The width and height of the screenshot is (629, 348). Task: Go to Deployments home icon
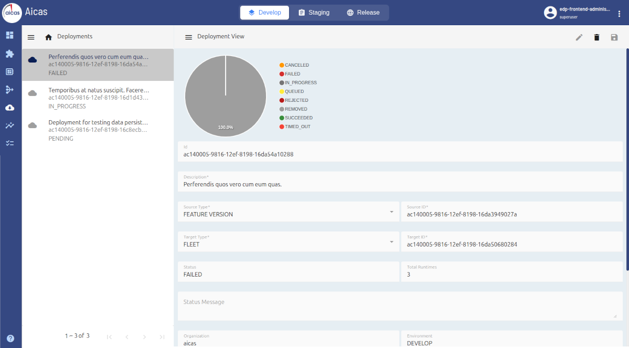pyautogui.click(x=49, y=37)
